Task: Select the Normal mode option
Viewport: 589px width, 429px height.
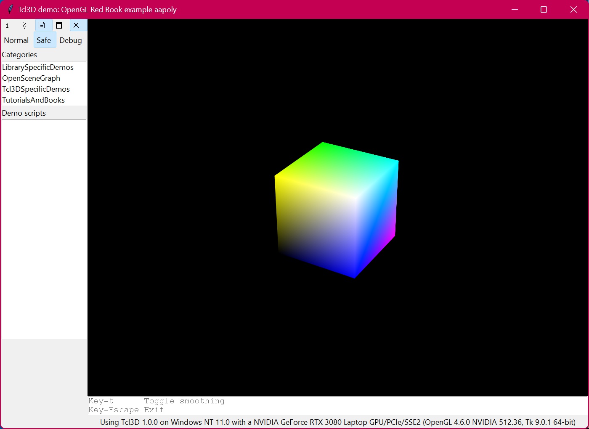Action: (16, 40)
